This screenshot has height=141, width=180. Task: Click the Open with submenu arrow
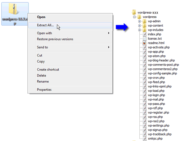109,33
